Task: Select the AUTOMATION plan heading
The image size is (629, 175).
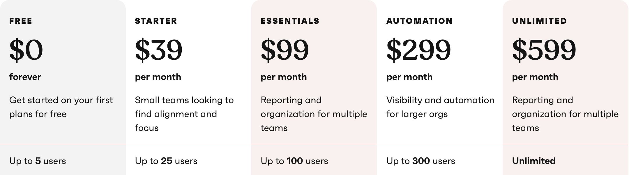Action: click(420, 21)
